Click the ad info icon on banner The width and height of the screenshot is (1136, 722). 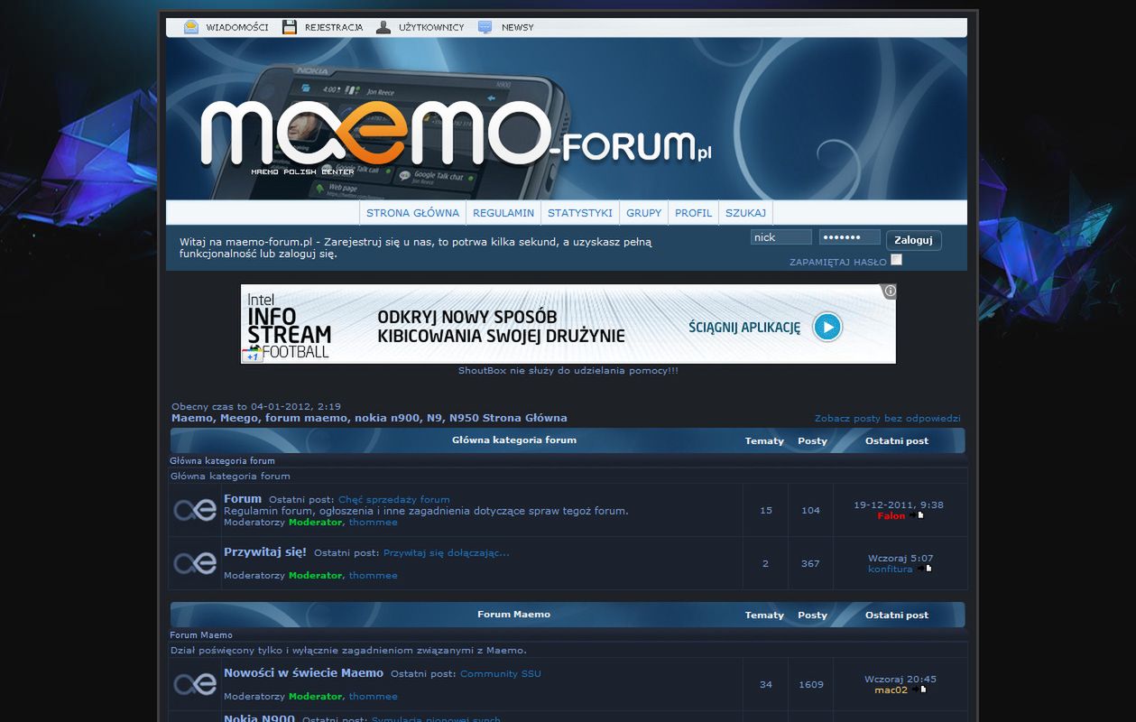point(890,291)
